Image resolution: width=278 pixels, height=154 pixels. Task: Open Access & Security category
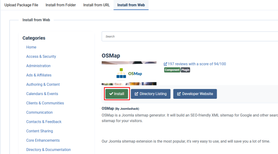click(41, 57)
